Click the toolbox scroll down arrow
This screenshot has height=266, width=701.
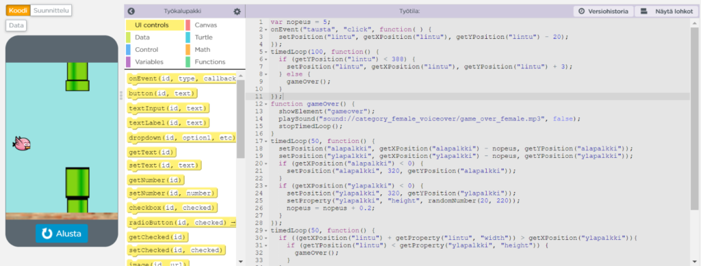240,261
